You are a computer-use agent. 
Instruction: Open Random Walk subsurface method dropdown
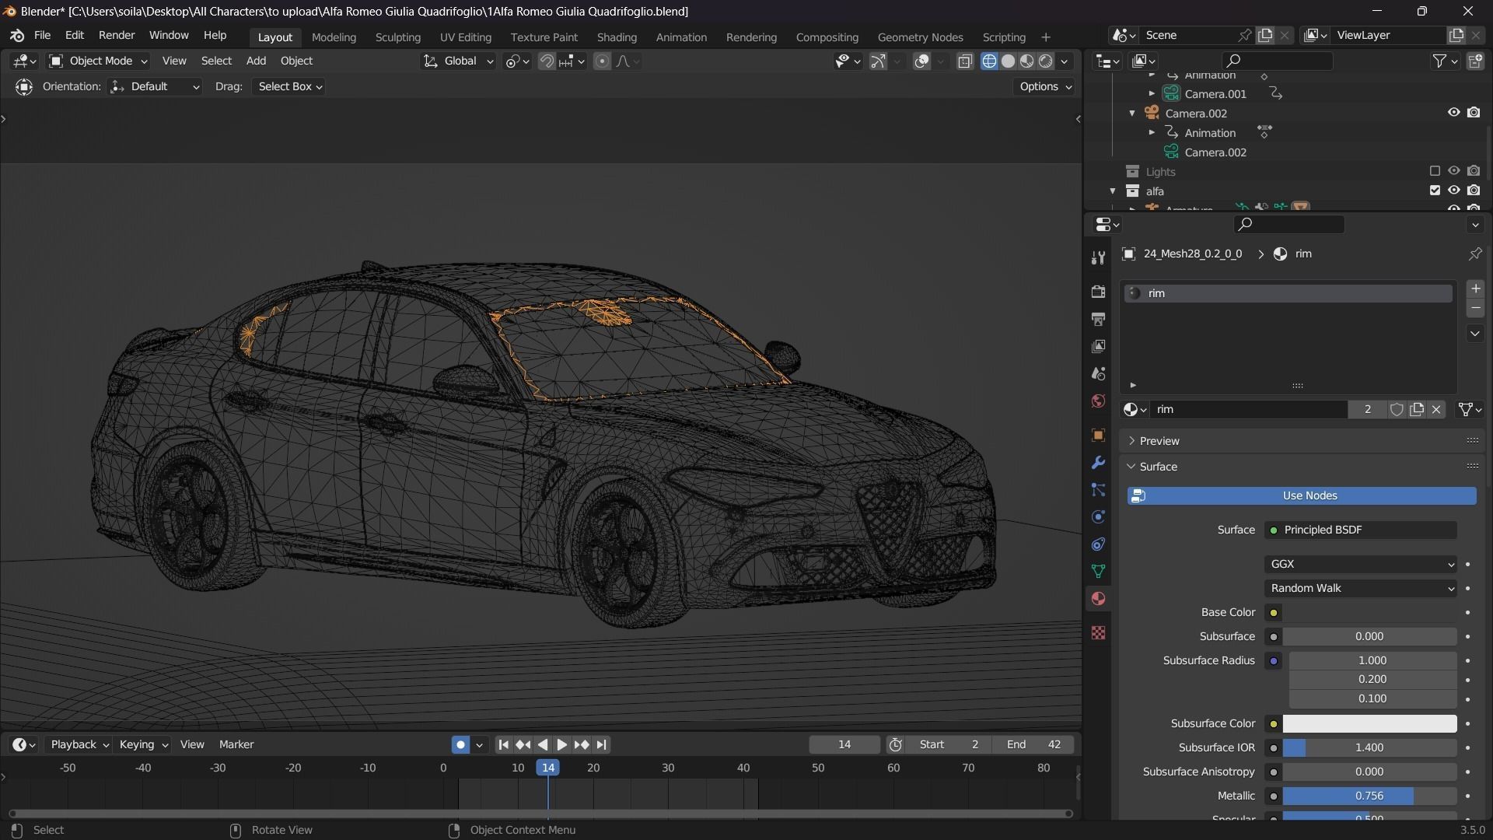(1361, 588)
